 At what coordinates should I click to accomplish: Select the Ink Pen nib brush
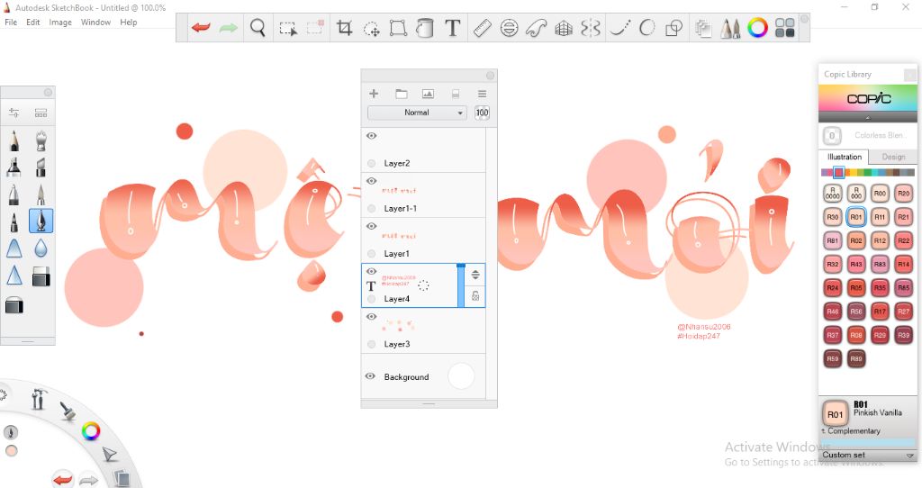pos(41,221)
